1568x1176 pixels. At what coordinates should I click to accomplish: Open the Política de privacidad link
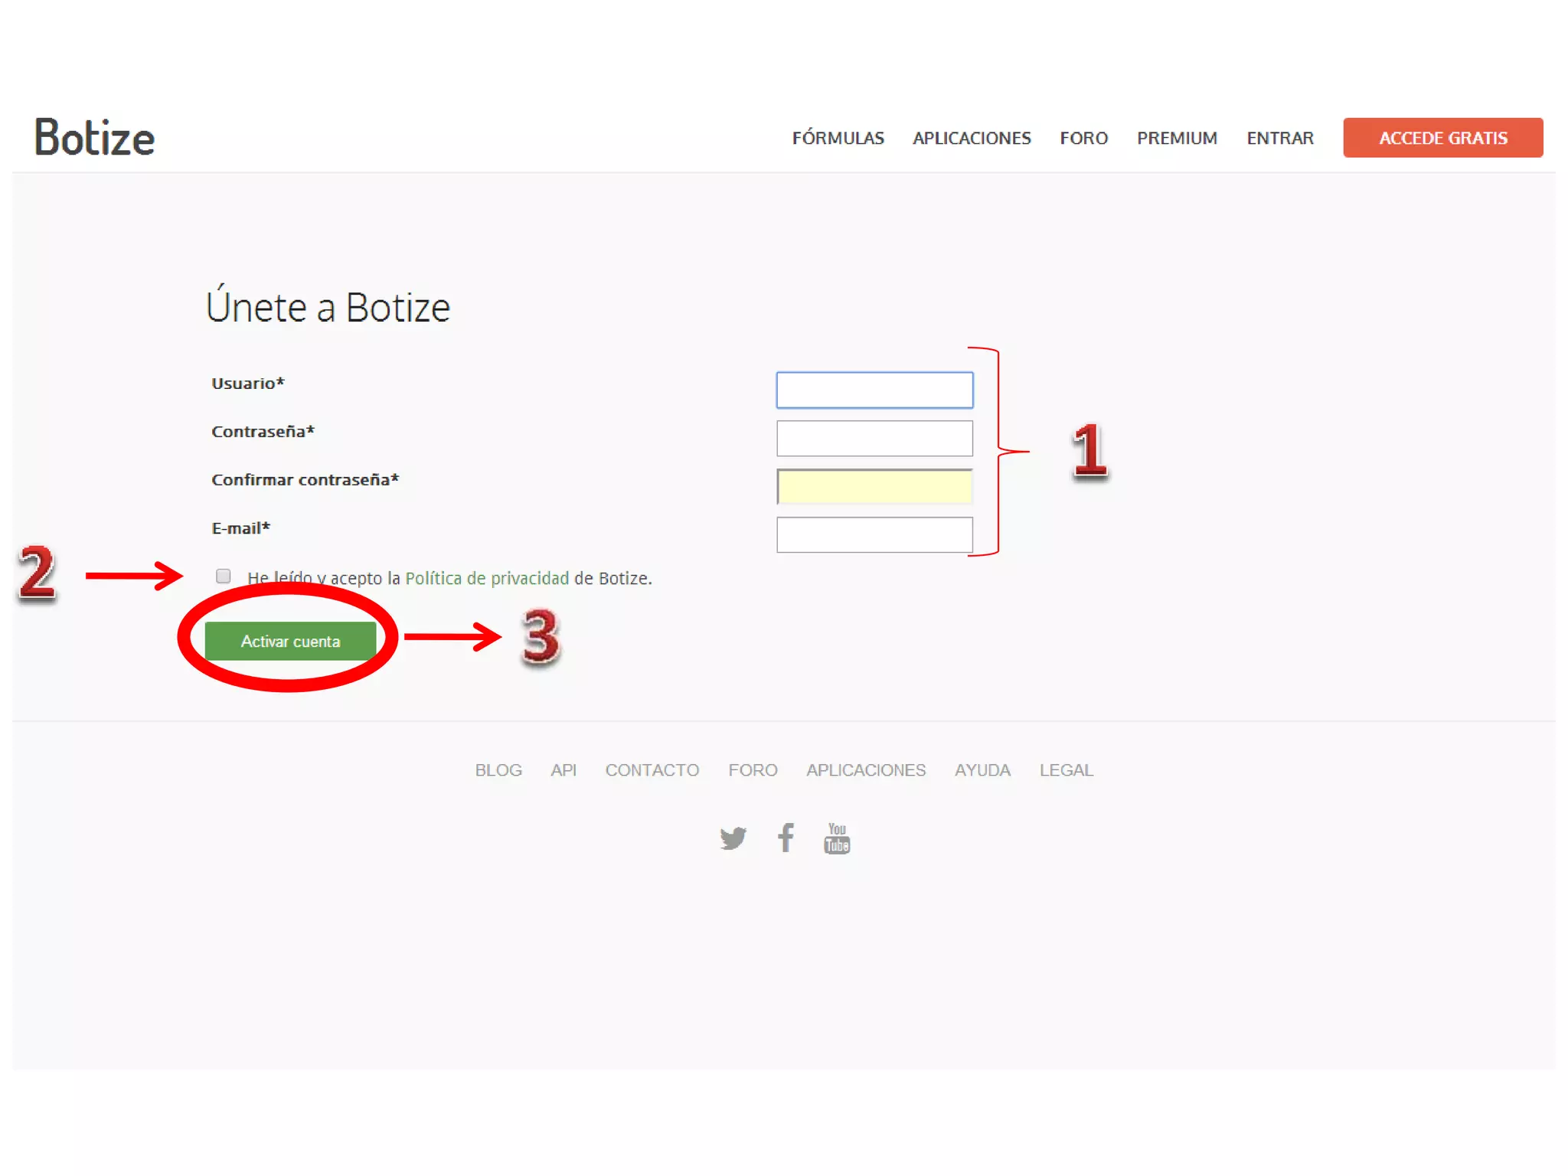coord(487,578)
